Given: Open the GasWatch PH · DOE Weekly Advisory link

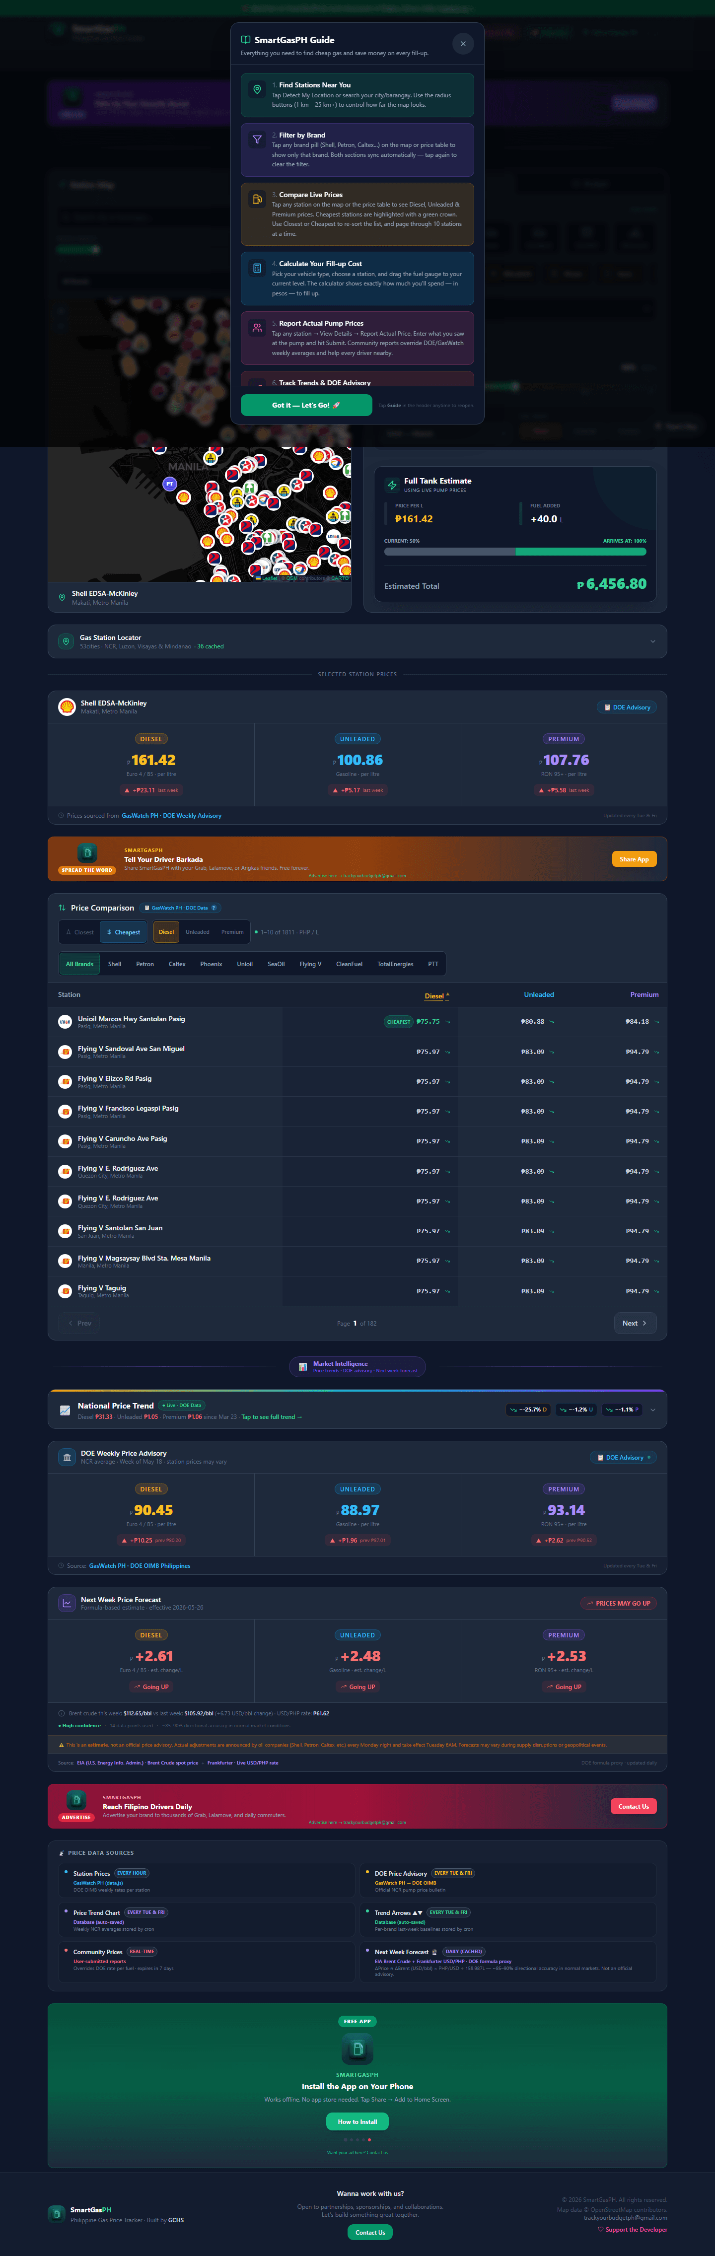Looking at the screenshot, I should coord(172,815).
